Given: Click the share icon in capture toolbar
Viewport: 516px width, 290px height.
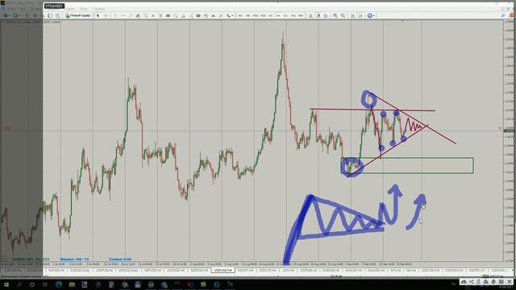Looking at the screenshot, I should click(471, 281).
